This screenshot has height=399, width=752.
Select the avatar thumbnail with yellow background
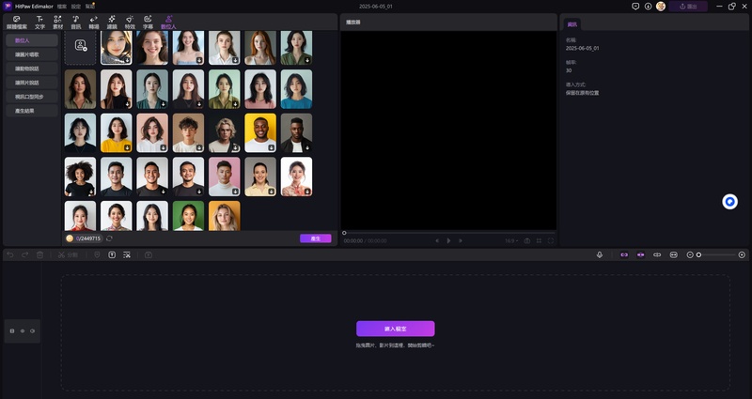click(x=260, y=133)
